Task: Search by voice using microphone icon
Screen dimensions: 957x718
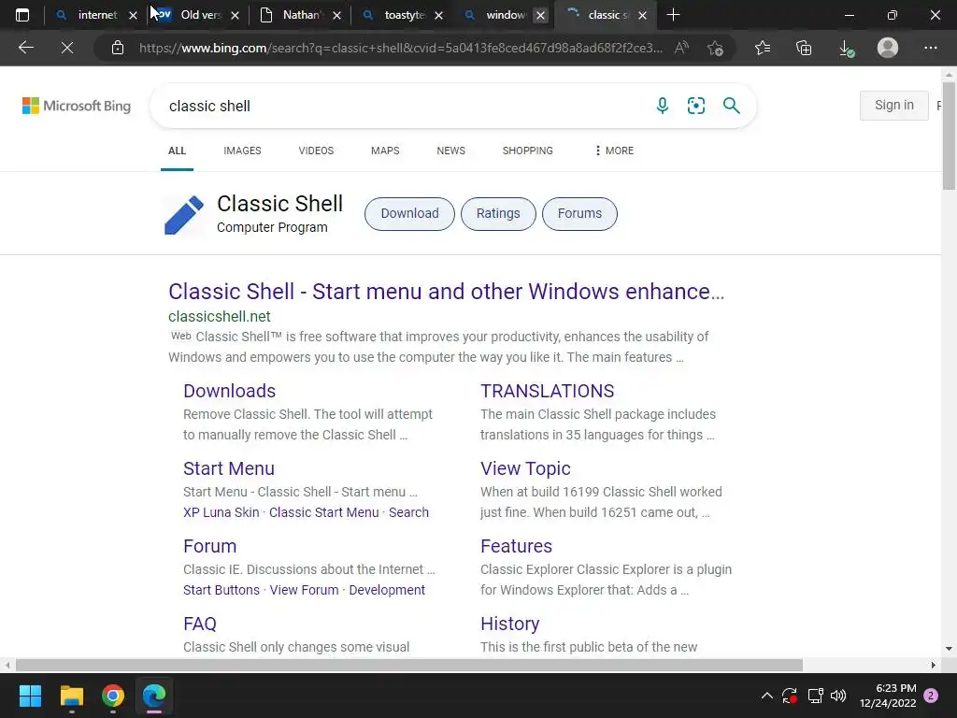Action: pos(663,106)
